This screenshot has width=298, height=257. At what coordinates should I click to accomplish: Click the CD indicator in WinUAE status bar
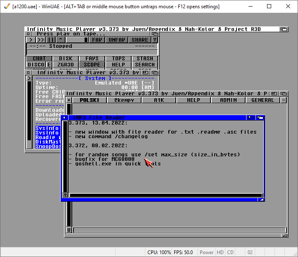pyautogui.click(x=230, y=252)
